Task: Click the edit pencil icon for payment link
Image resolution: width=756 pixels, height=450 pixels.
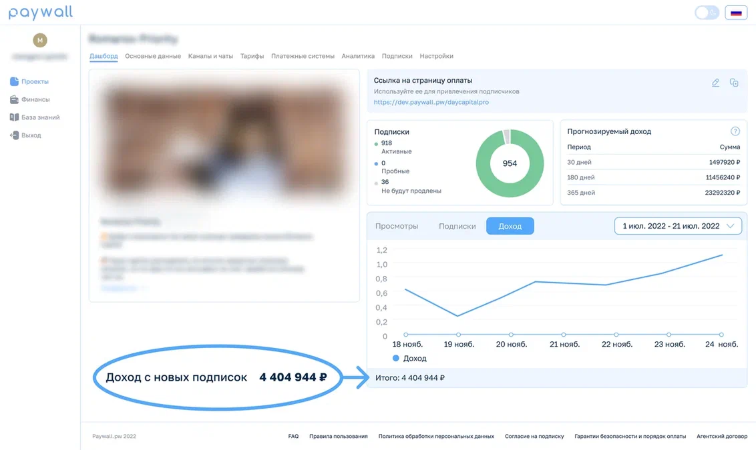Action: coord(715,83)
